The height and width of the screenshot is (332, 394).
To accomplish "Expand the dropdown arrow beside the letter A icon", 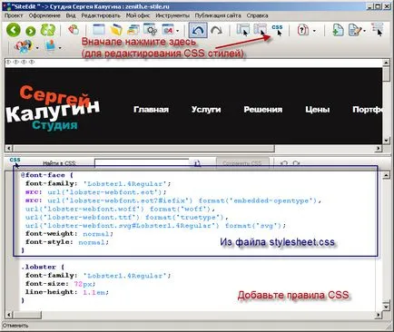I will pos(177,31).
